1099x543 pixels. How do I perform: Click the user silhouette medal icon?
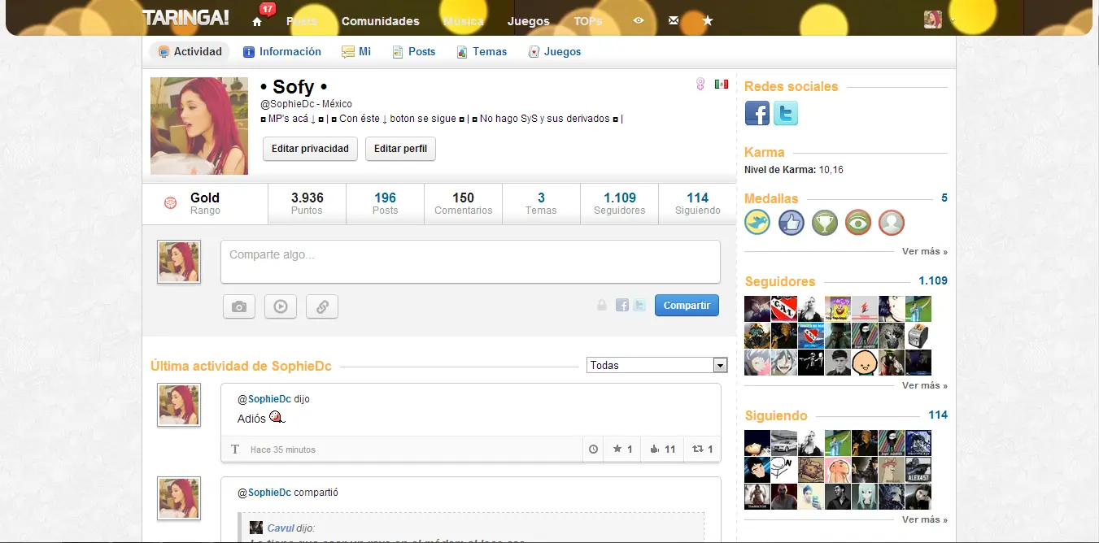pos(892,223)
